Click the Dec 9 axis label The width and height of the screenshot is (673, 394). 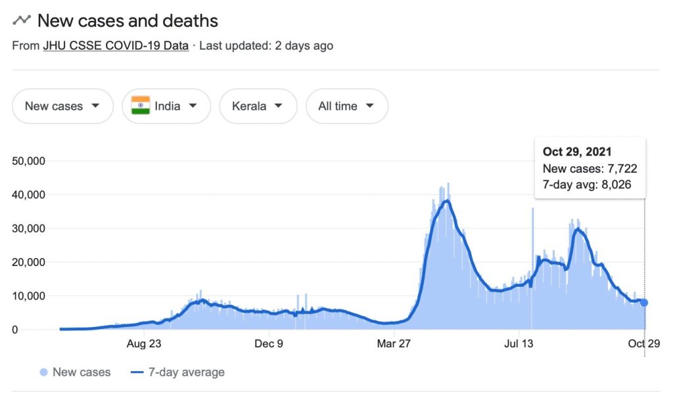tap(269, 343)
